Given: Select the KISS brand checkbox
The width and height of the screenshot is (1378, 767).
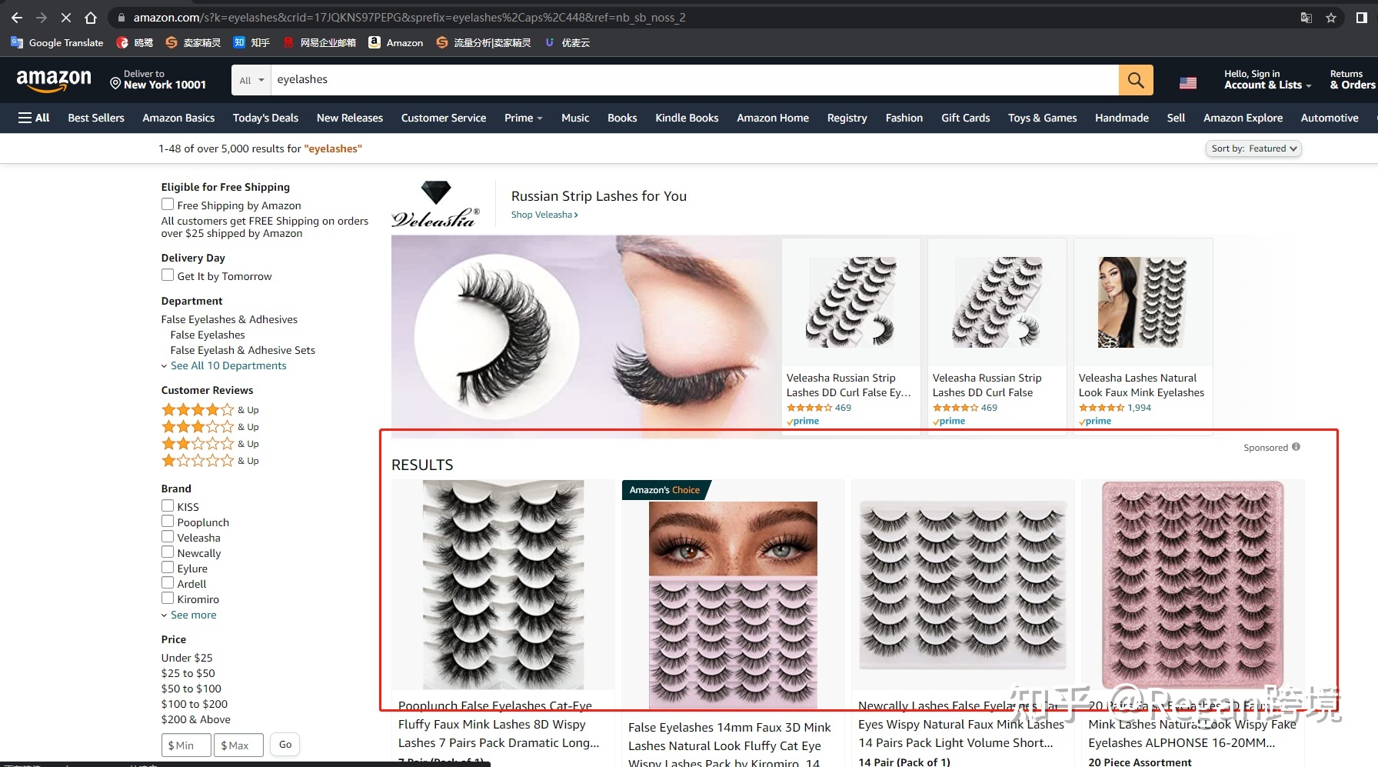Looking at the screenshot, I should (168, 506).
